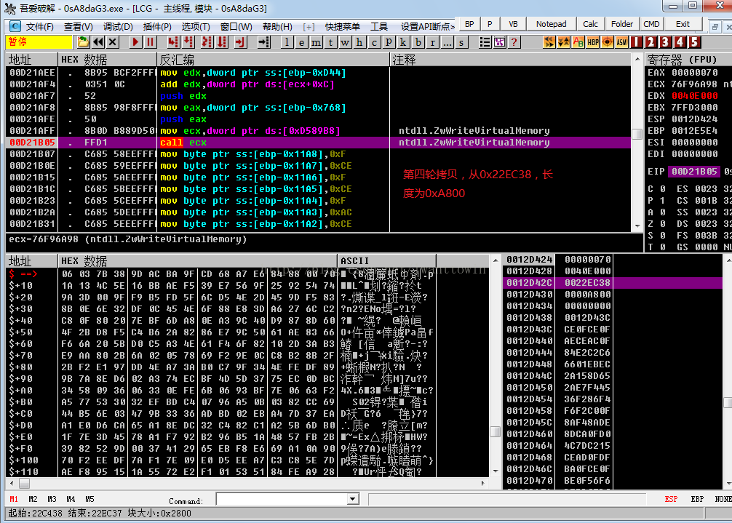Open Patches window with 'p' button
The image size is (732, 523).
point(389,42)
